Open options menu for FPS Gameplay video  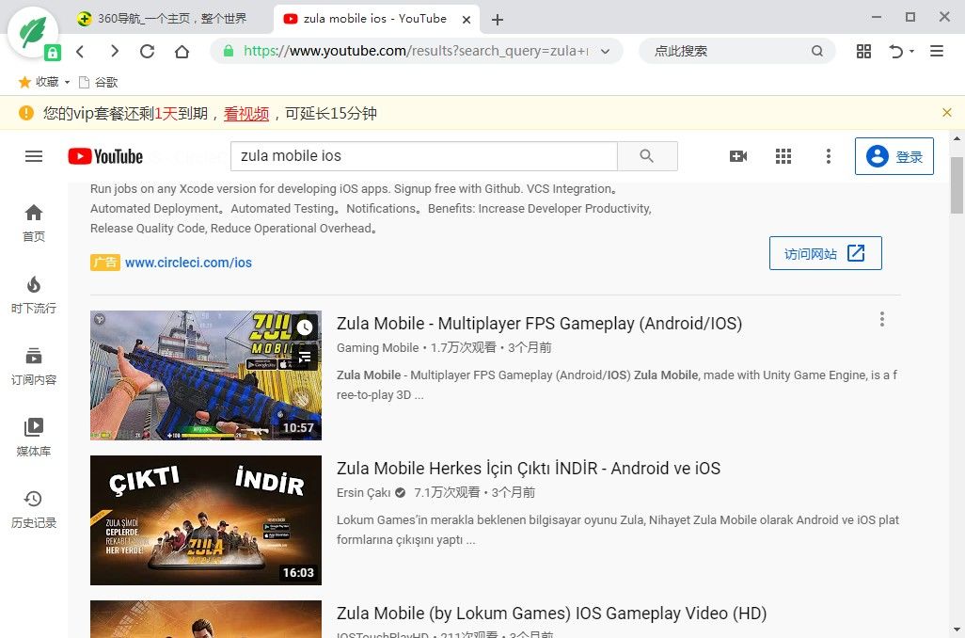(882, 319)
